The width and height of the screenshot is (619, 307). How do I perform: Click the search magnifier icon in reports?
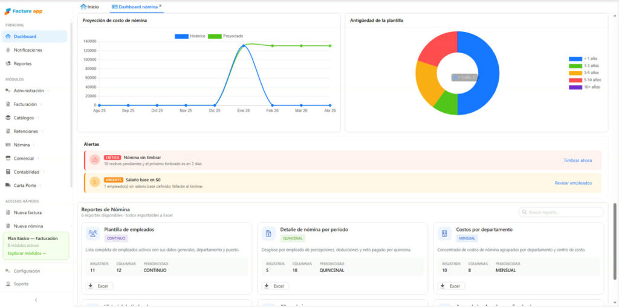pos(524,212)
